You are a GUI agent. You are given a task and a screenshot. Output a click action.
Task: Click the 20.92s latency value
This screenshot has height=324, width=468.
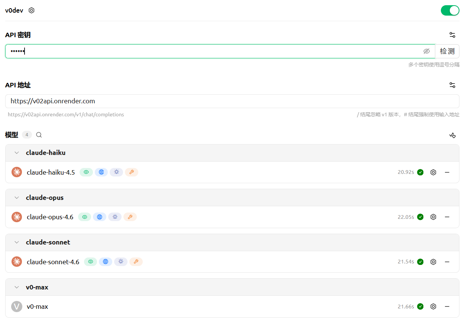tap(406, 172)
